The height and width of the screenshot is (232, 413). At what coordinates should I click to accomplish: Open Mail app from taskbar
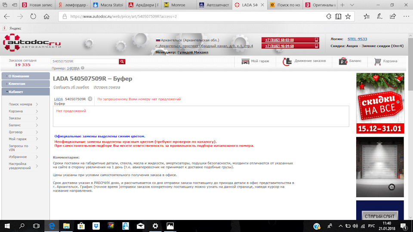click(x=140, y=226)
